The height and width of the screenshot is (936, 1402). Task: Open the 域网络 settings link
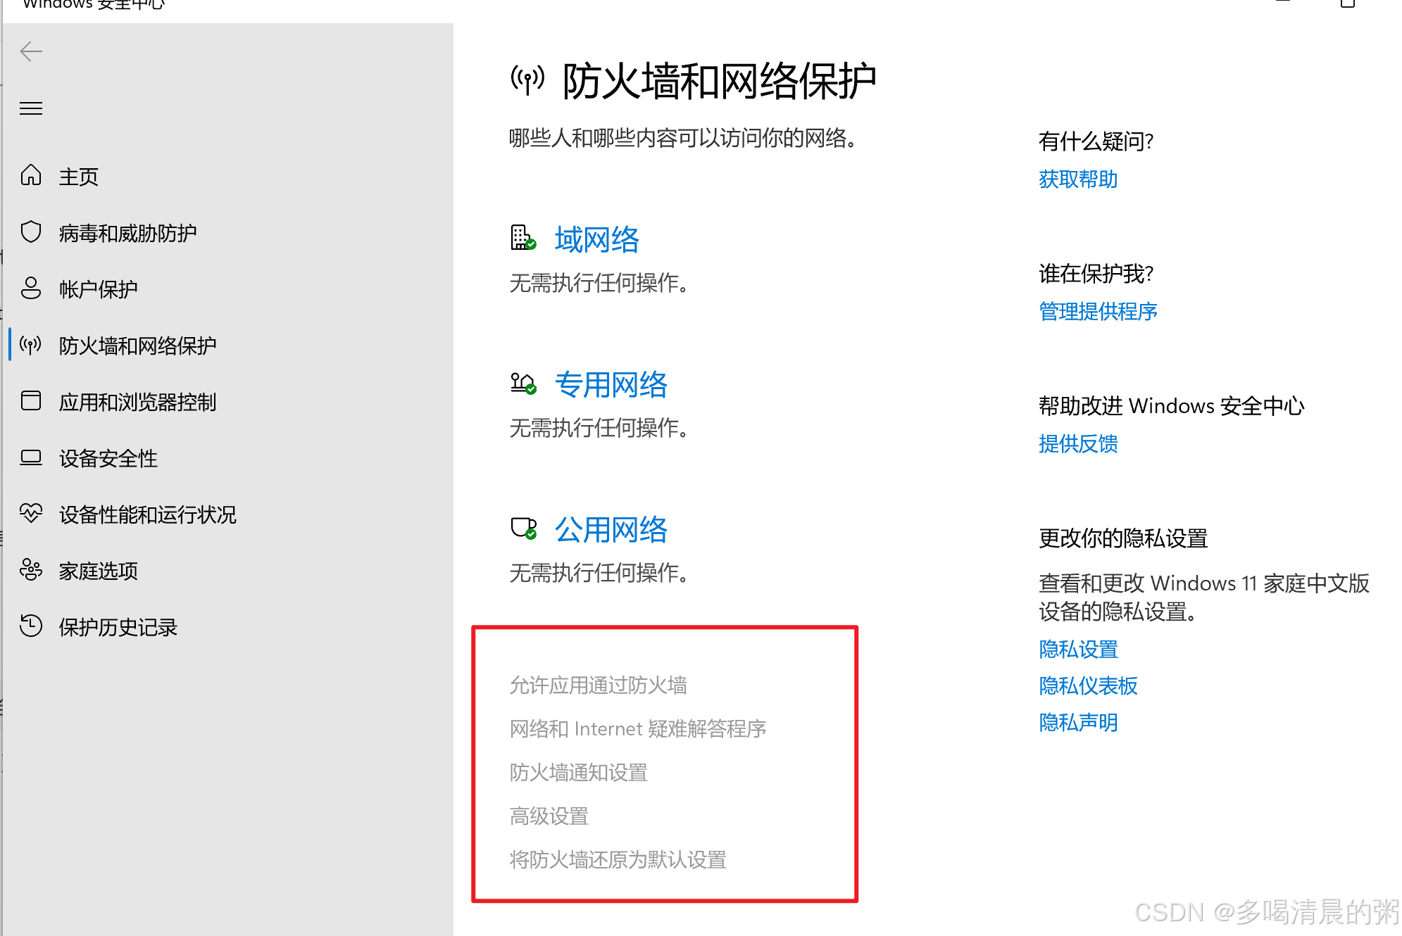596,240
